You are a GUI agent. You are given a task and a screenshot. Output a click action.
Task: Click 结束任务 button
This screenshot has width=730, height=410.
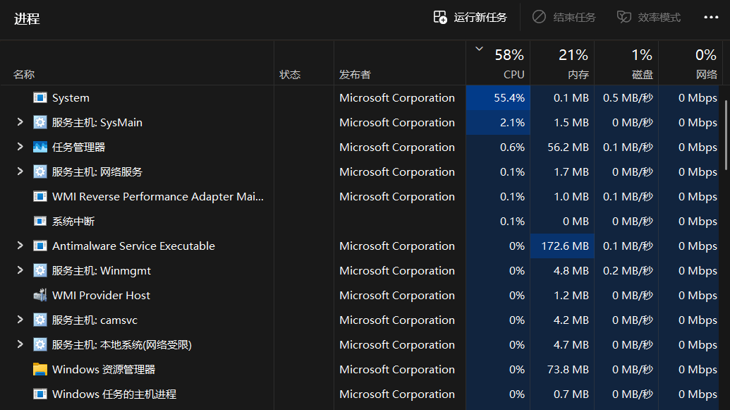[564, 18]
